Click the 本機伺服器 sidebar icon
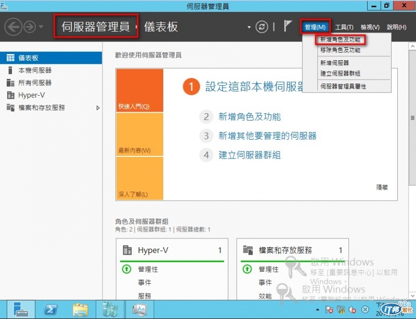 [10, 70]
